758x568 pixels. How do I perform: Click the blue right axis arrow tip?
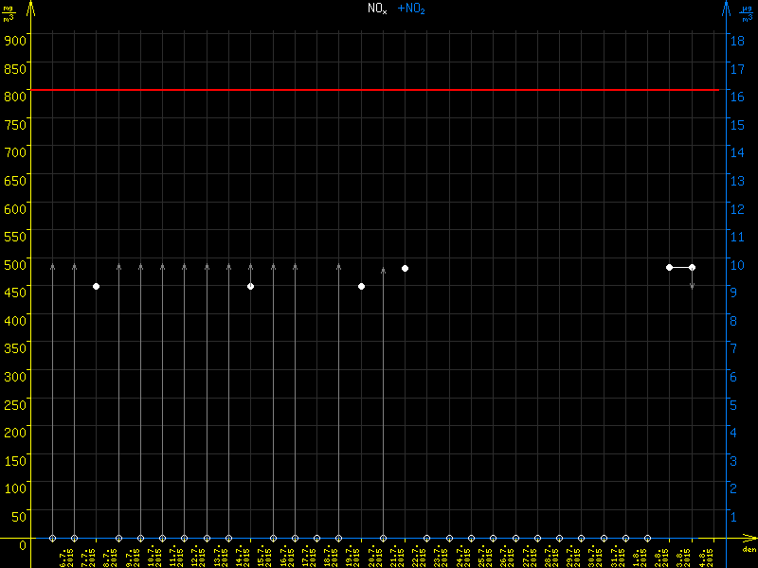tap(725, 6)
